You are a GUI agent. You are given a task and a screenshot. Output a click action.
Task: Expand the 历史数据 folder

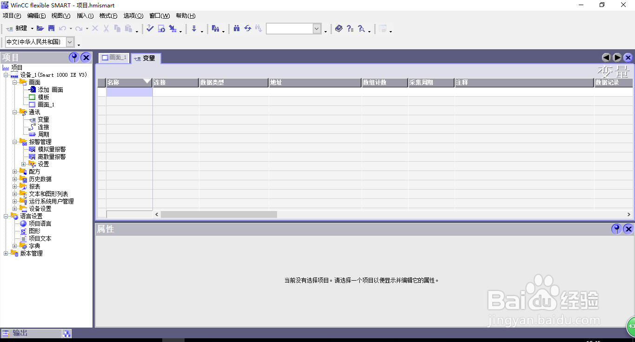14,179
